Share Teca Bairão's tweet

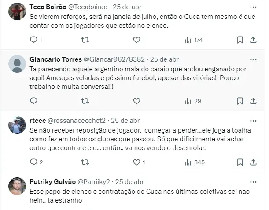coord(253,40)
